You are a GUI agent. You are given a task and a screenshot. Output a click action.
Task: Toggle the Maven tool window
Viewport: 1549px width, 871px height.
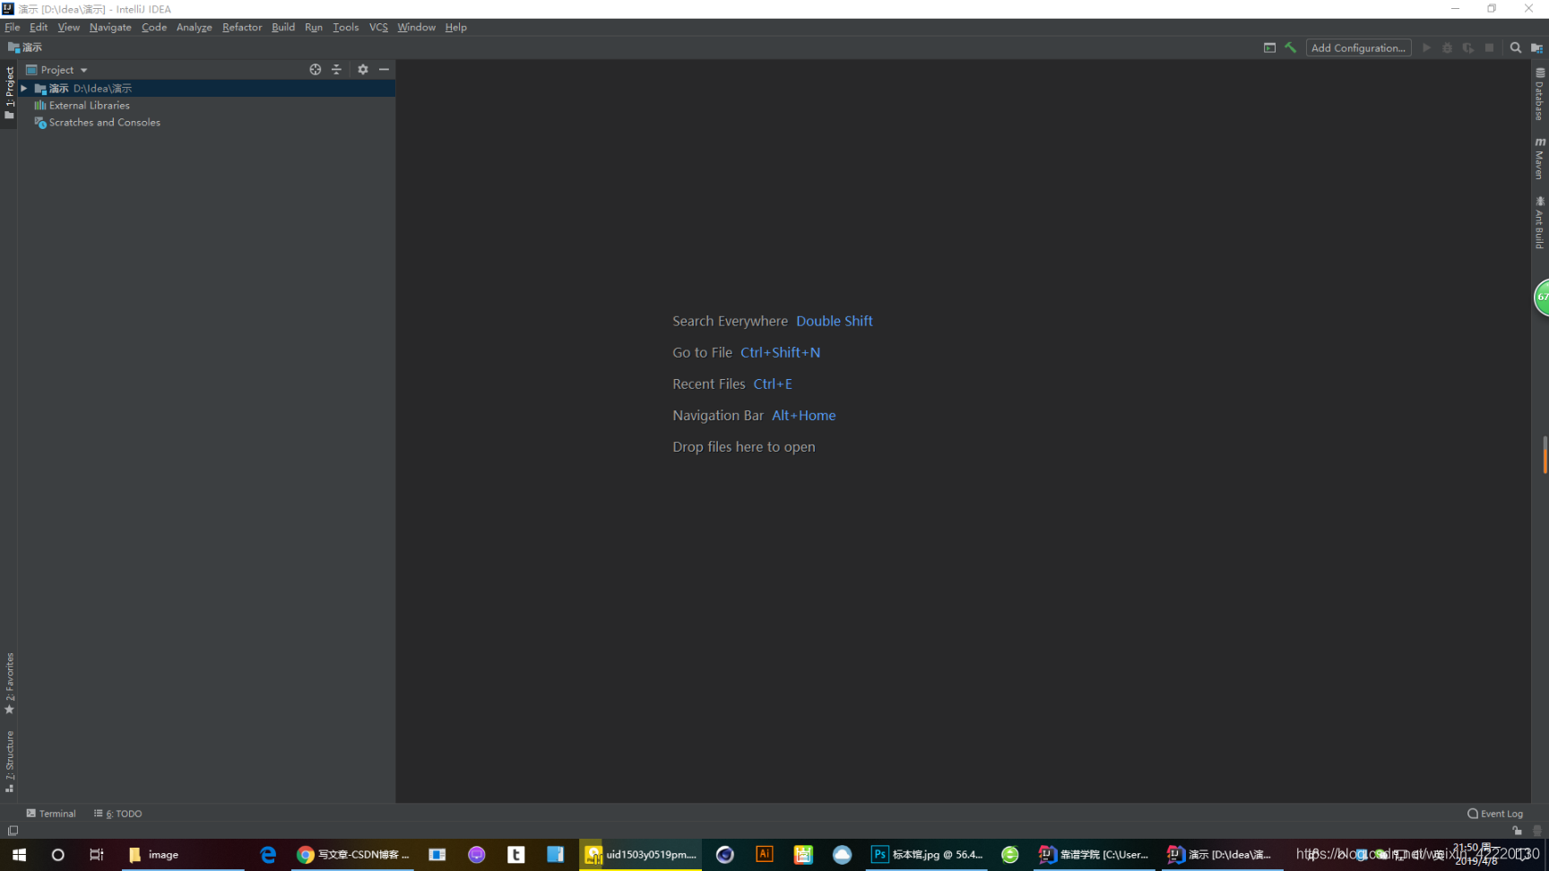pyautogui.click(x=1540, y=158)
